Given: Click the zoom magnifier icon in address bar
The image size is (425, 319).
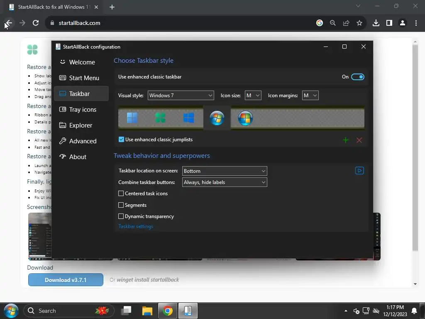Looking at the screenshot, I should point(333,23).
